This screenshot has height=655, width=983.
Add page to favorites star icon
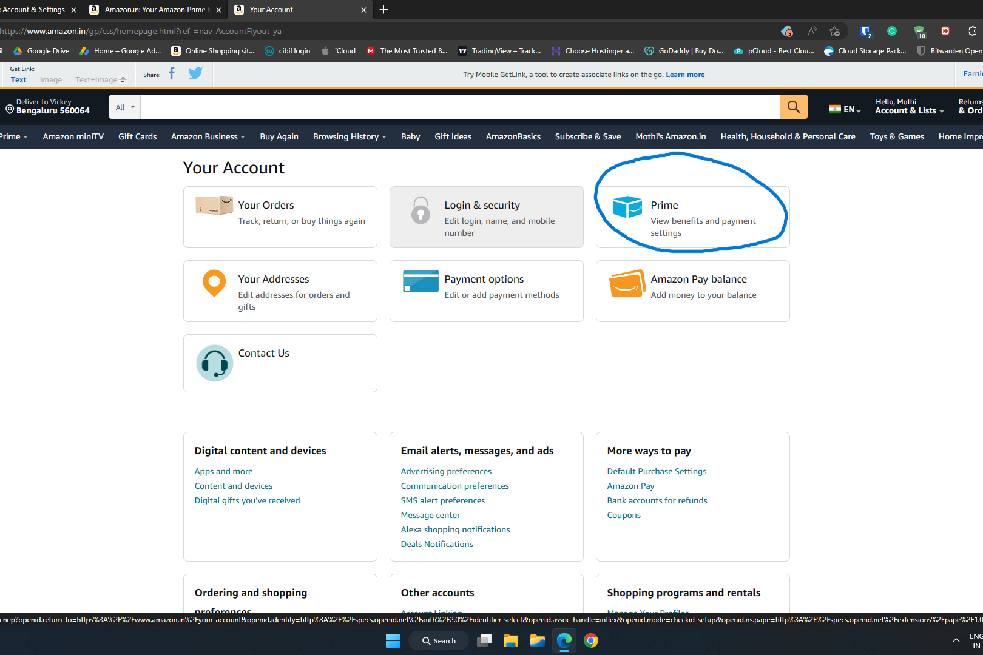835,31
